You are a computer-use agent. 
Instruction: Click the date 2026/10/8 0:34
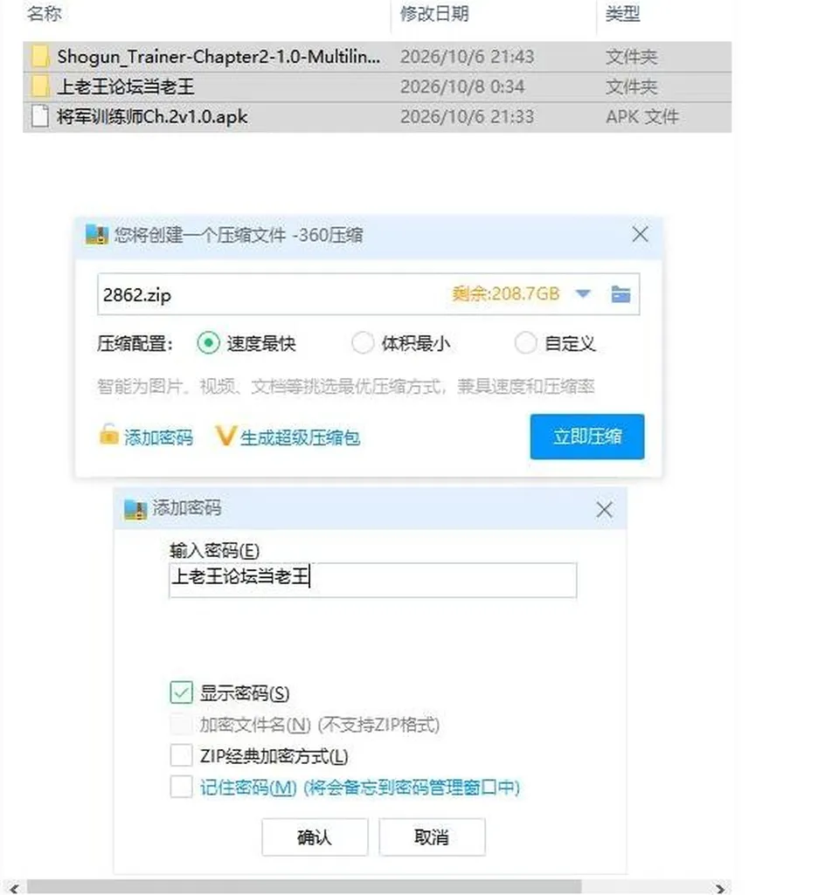click(x=462, y=86)
